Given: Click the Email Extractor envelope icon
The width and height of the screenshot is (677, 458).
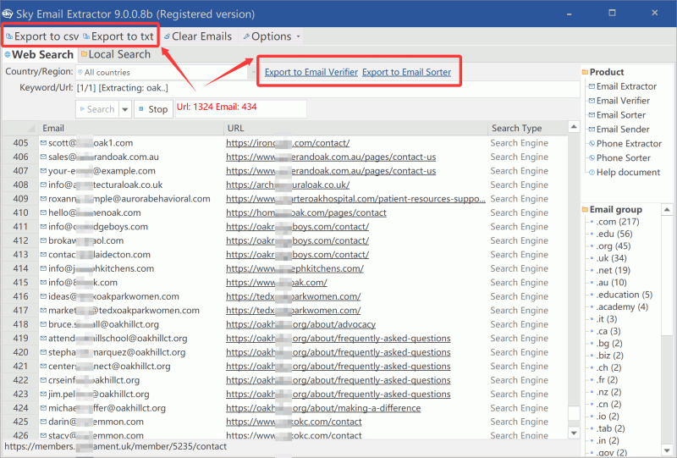Looking at the screenshot, I should coord(592,86).
